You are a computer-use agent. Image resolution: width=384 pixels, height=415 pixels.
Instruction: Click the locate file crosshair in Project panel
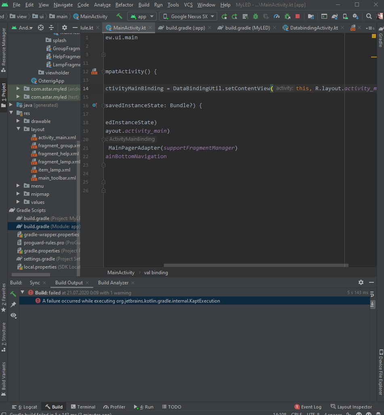click(41, 28)
